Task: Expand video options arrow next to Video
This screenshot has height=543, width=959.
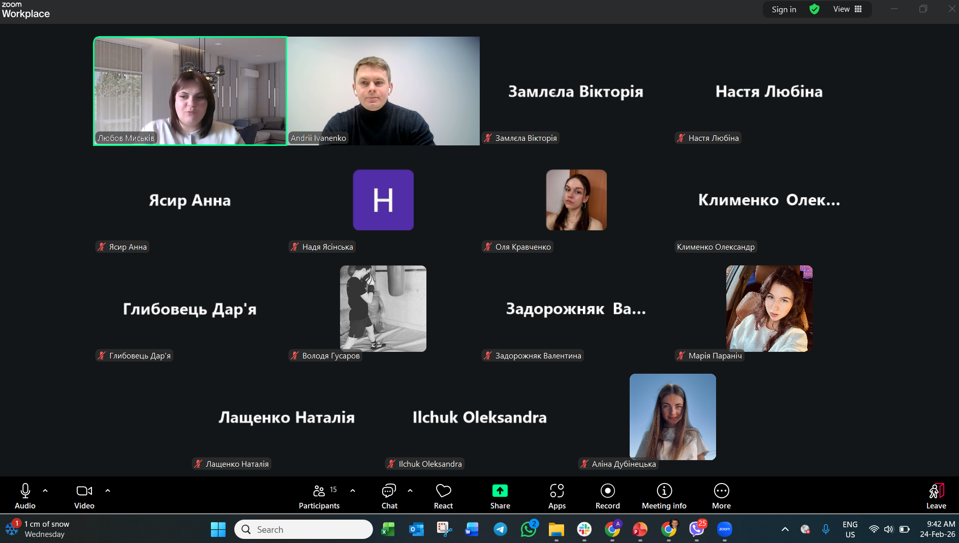Action: point(108,491)
